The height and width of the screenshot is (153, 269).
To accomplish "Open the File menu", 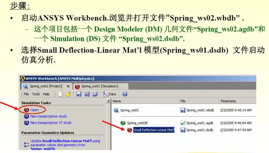I will pyautogui.click(x=26, y=94).
